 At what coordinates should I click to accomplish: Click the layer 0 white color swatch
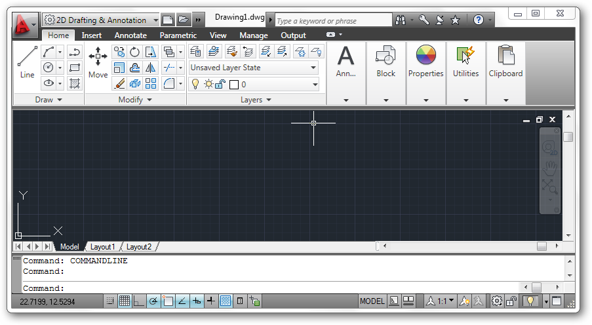(x=234, y=85)
